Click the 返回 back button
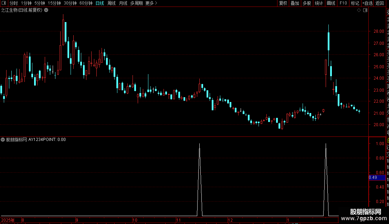The image size is (389, 224). click(x=380, y=3)
